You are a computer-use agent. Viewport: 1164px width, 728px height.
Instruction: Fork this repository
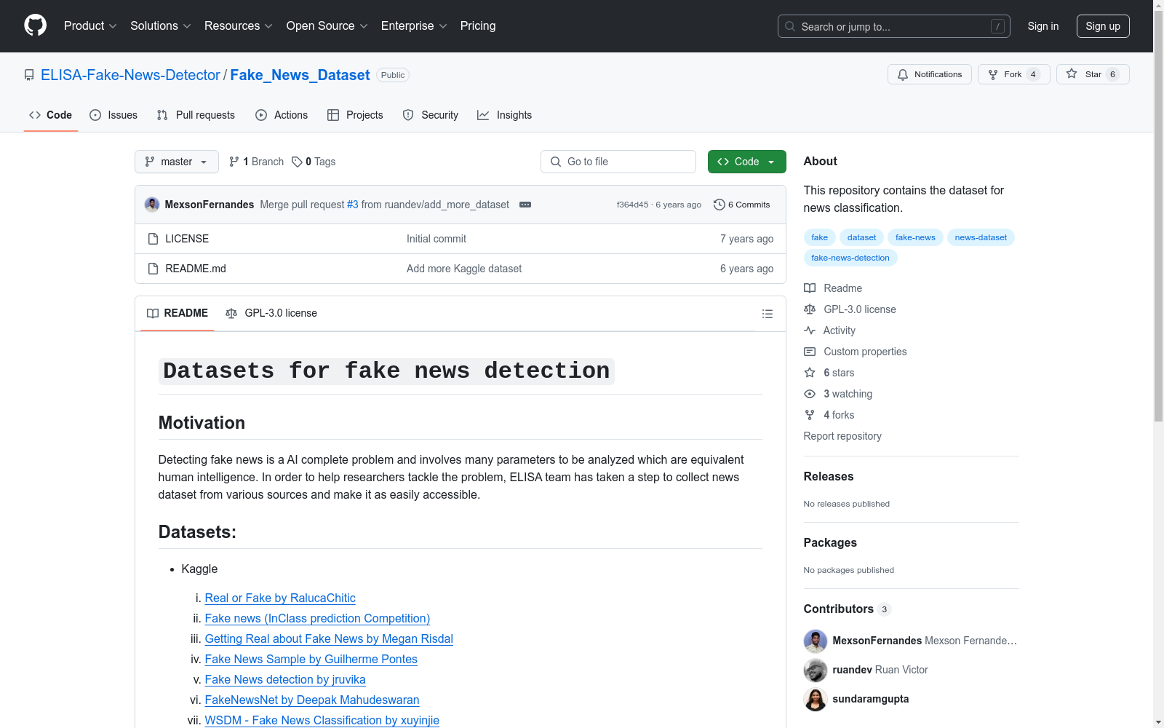tap(1014, 74)
